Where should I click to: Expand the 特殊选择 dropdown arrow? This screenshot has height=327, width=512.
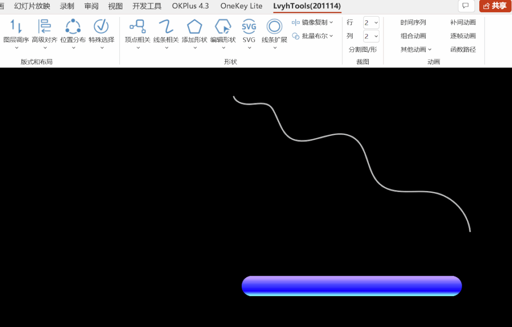tap(102, 48)
